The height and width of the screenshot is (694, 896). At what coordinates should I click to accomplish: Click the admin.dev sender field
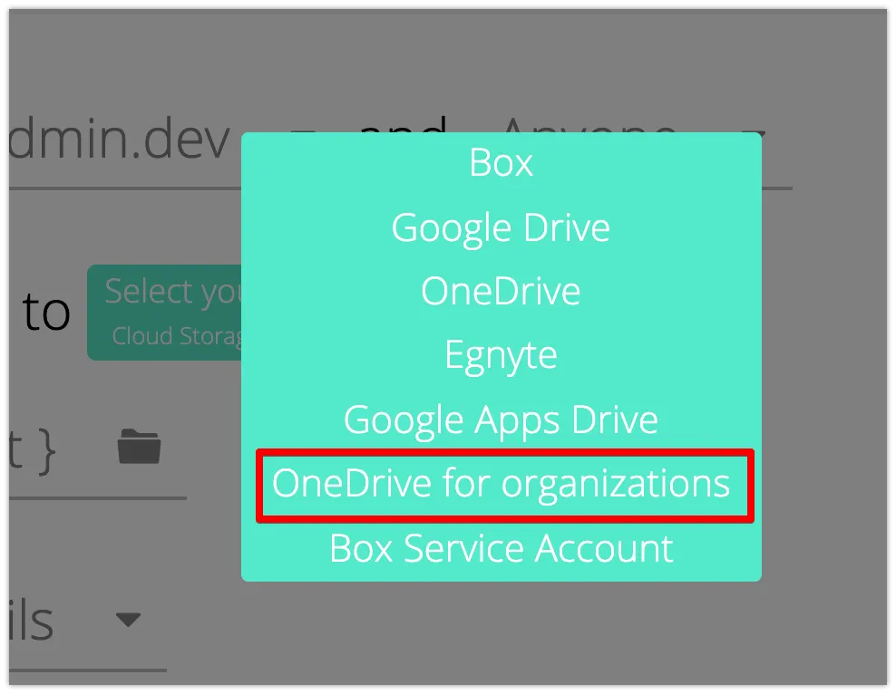point(120,140)
